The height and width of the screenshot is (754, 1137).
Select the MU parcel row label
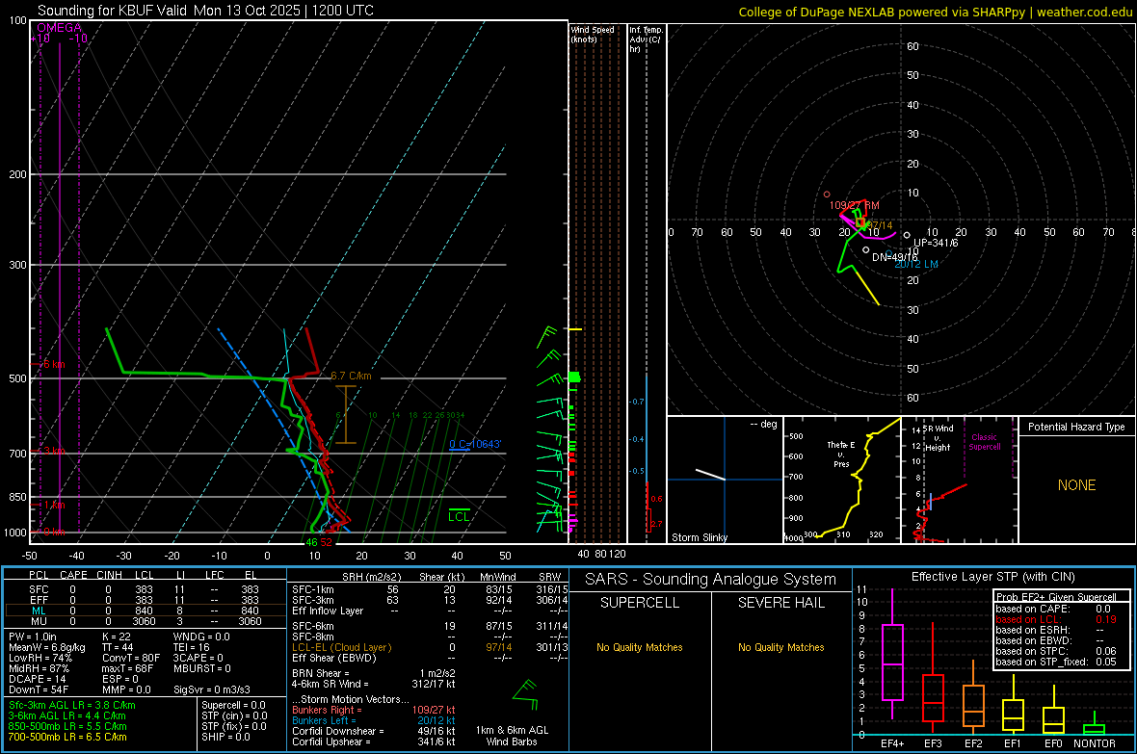coord(39,621)
